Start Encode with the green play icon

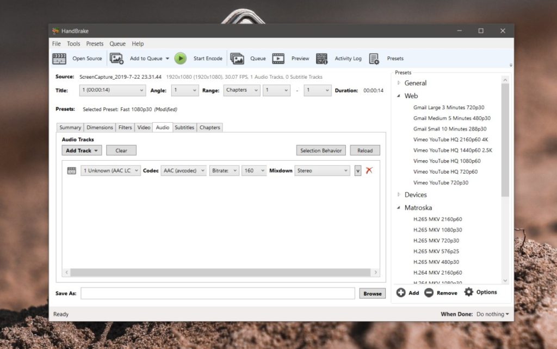click(180, 58)
